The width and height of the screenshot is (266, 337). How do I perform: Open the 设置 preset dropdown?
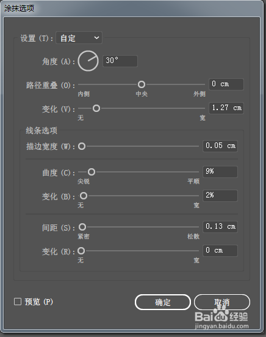click(x=79, y=38)
